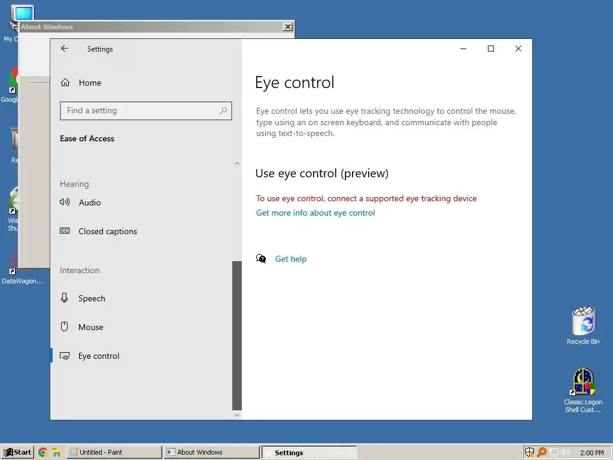Click the security shield tray icon
Screen dimensions: 613x460
point(529,452)
